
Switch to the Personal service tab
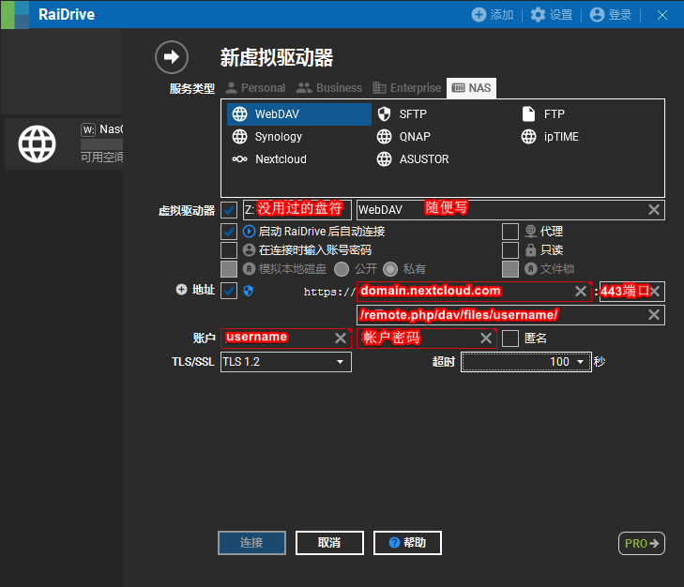click(x=255, y=88)
